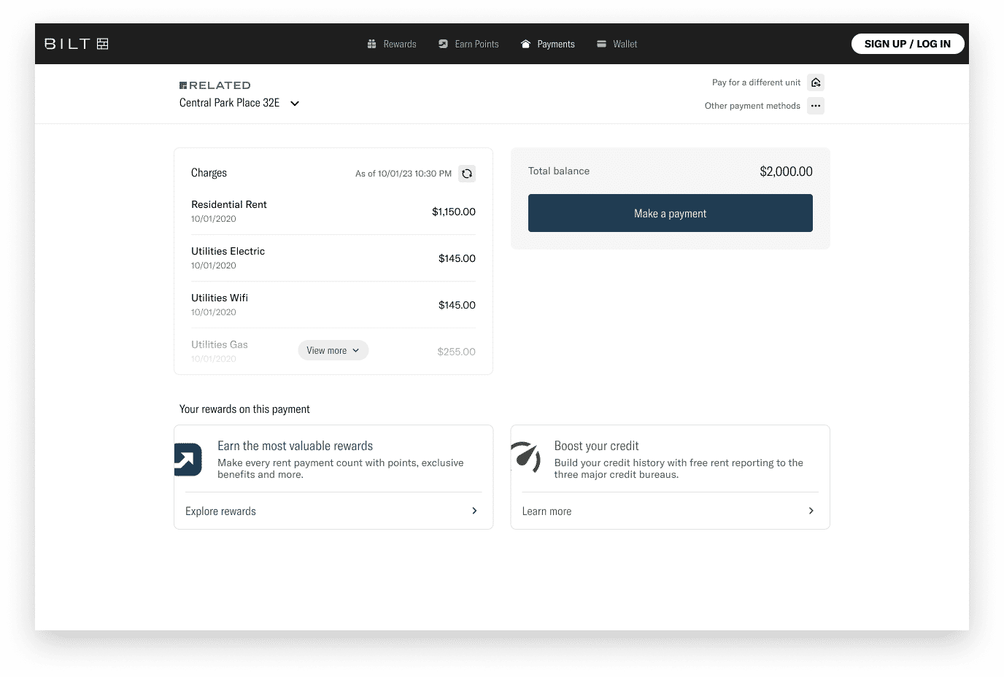Click the home icon next to Pay for a different unit
1004x677 pixels.
pos(816,82)
